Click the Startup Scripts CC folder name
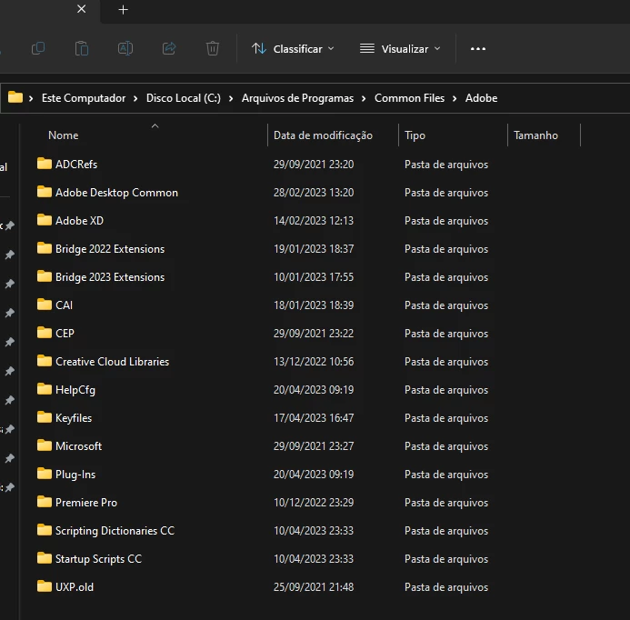 [98, 559]
